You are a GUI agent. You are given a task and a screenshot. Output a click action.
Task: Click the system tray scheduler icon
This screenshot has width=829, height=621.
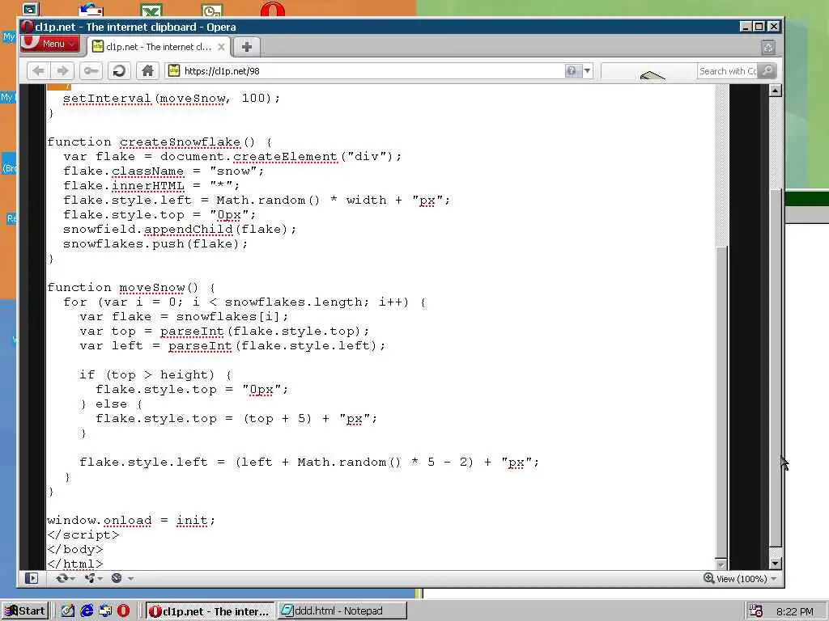click(x=755, y=611)
